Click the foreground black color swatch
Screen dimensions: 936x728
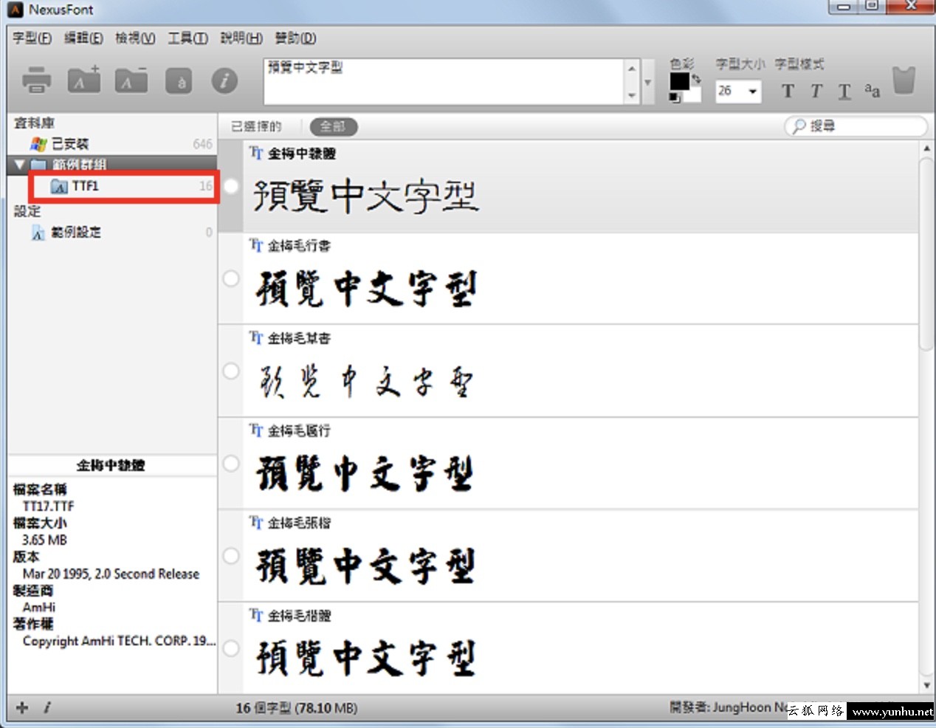pos(679,80)
